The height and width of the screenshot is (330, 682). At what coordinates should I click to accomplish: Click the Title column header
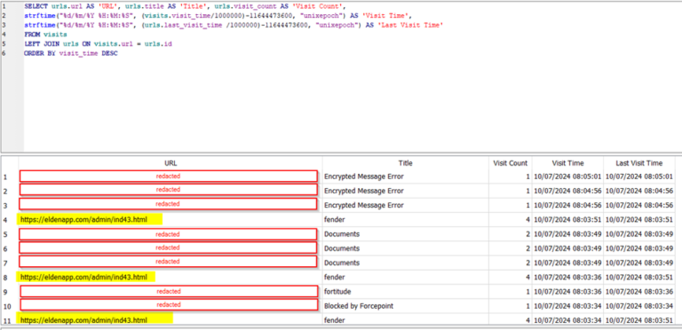(405, 163)
